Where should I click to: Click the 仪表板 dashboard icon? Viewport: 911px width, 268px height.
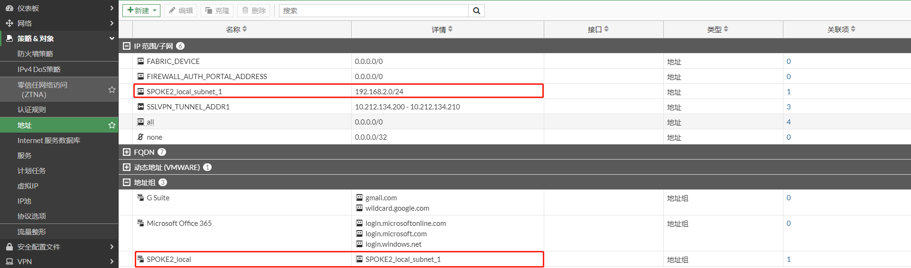point(9,8)
